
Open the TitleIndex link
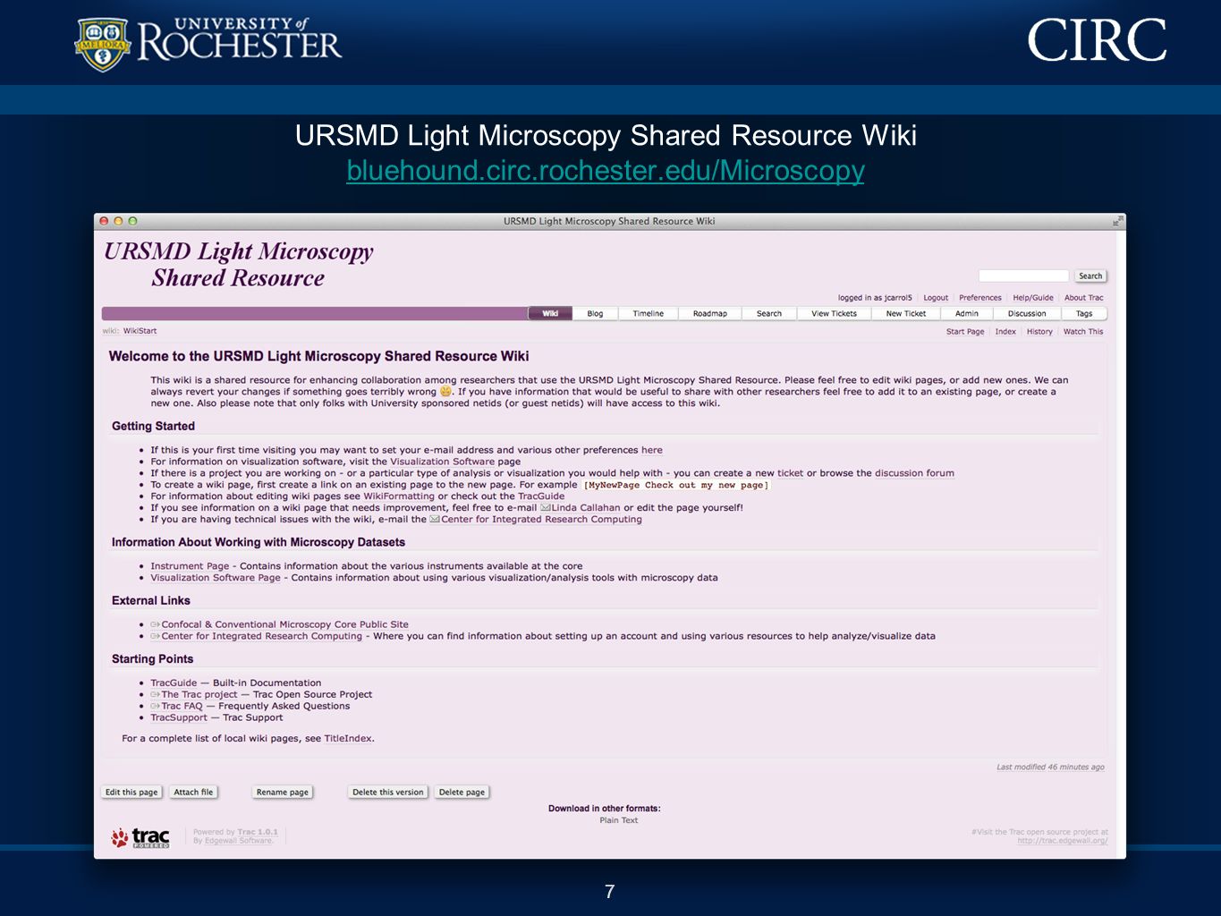pos(348,739)
